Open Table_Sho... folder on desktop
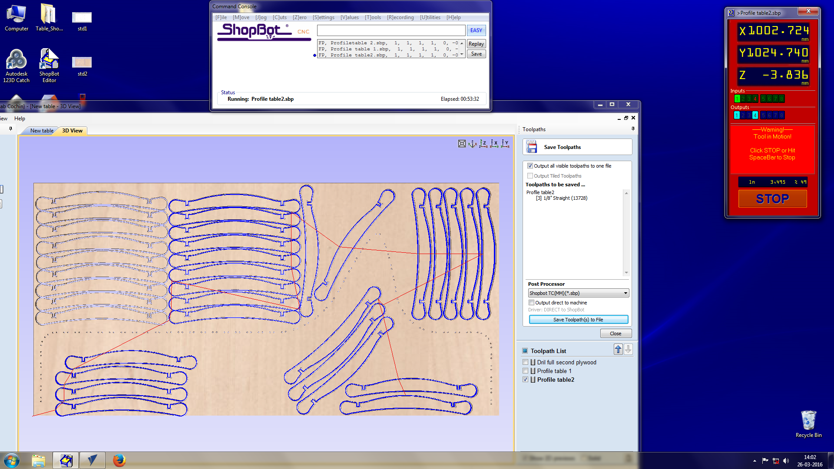Screen dimensions: 834x469 pos(49,18)
